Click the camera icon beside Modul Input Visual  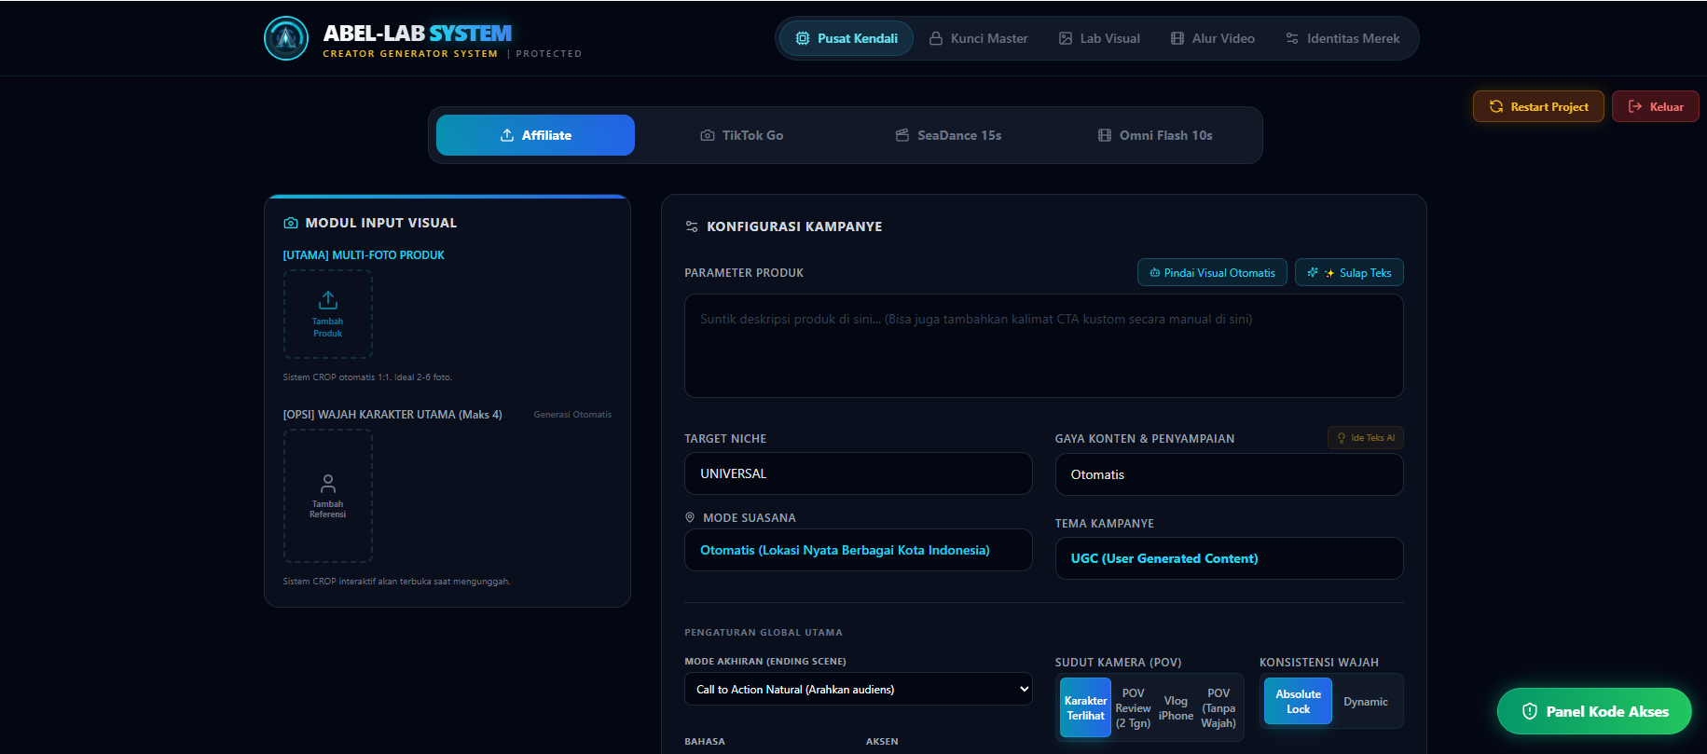pos(291,223)
